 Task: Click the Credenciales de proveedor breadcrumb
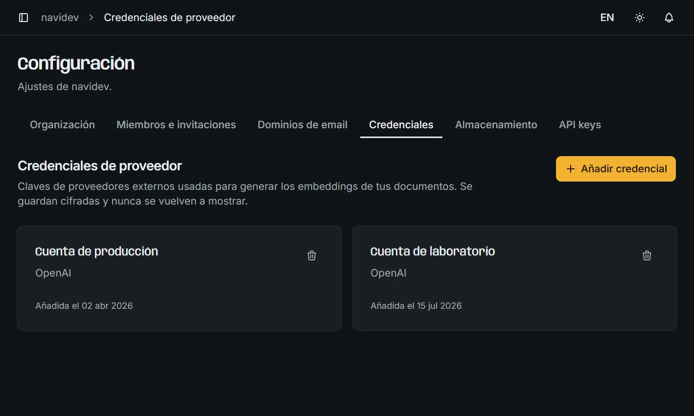[169, 18]
